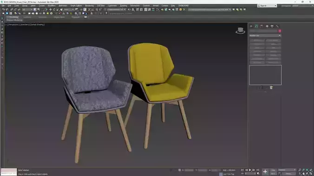Click the Maximize Viewport Toggle icon
Viewport: 314px width, 176px height.
(311, 174)
